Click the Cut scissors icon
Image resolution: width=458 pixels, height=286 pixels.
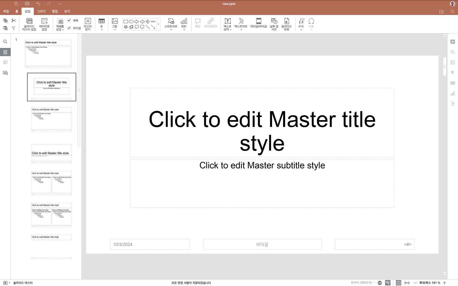click(14, 20)
